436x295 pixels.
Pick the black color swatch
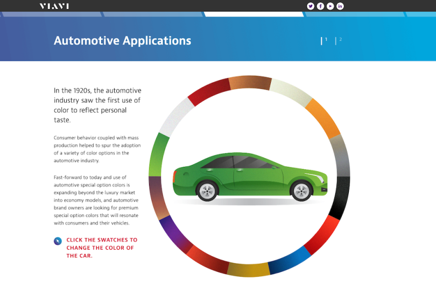340,196
